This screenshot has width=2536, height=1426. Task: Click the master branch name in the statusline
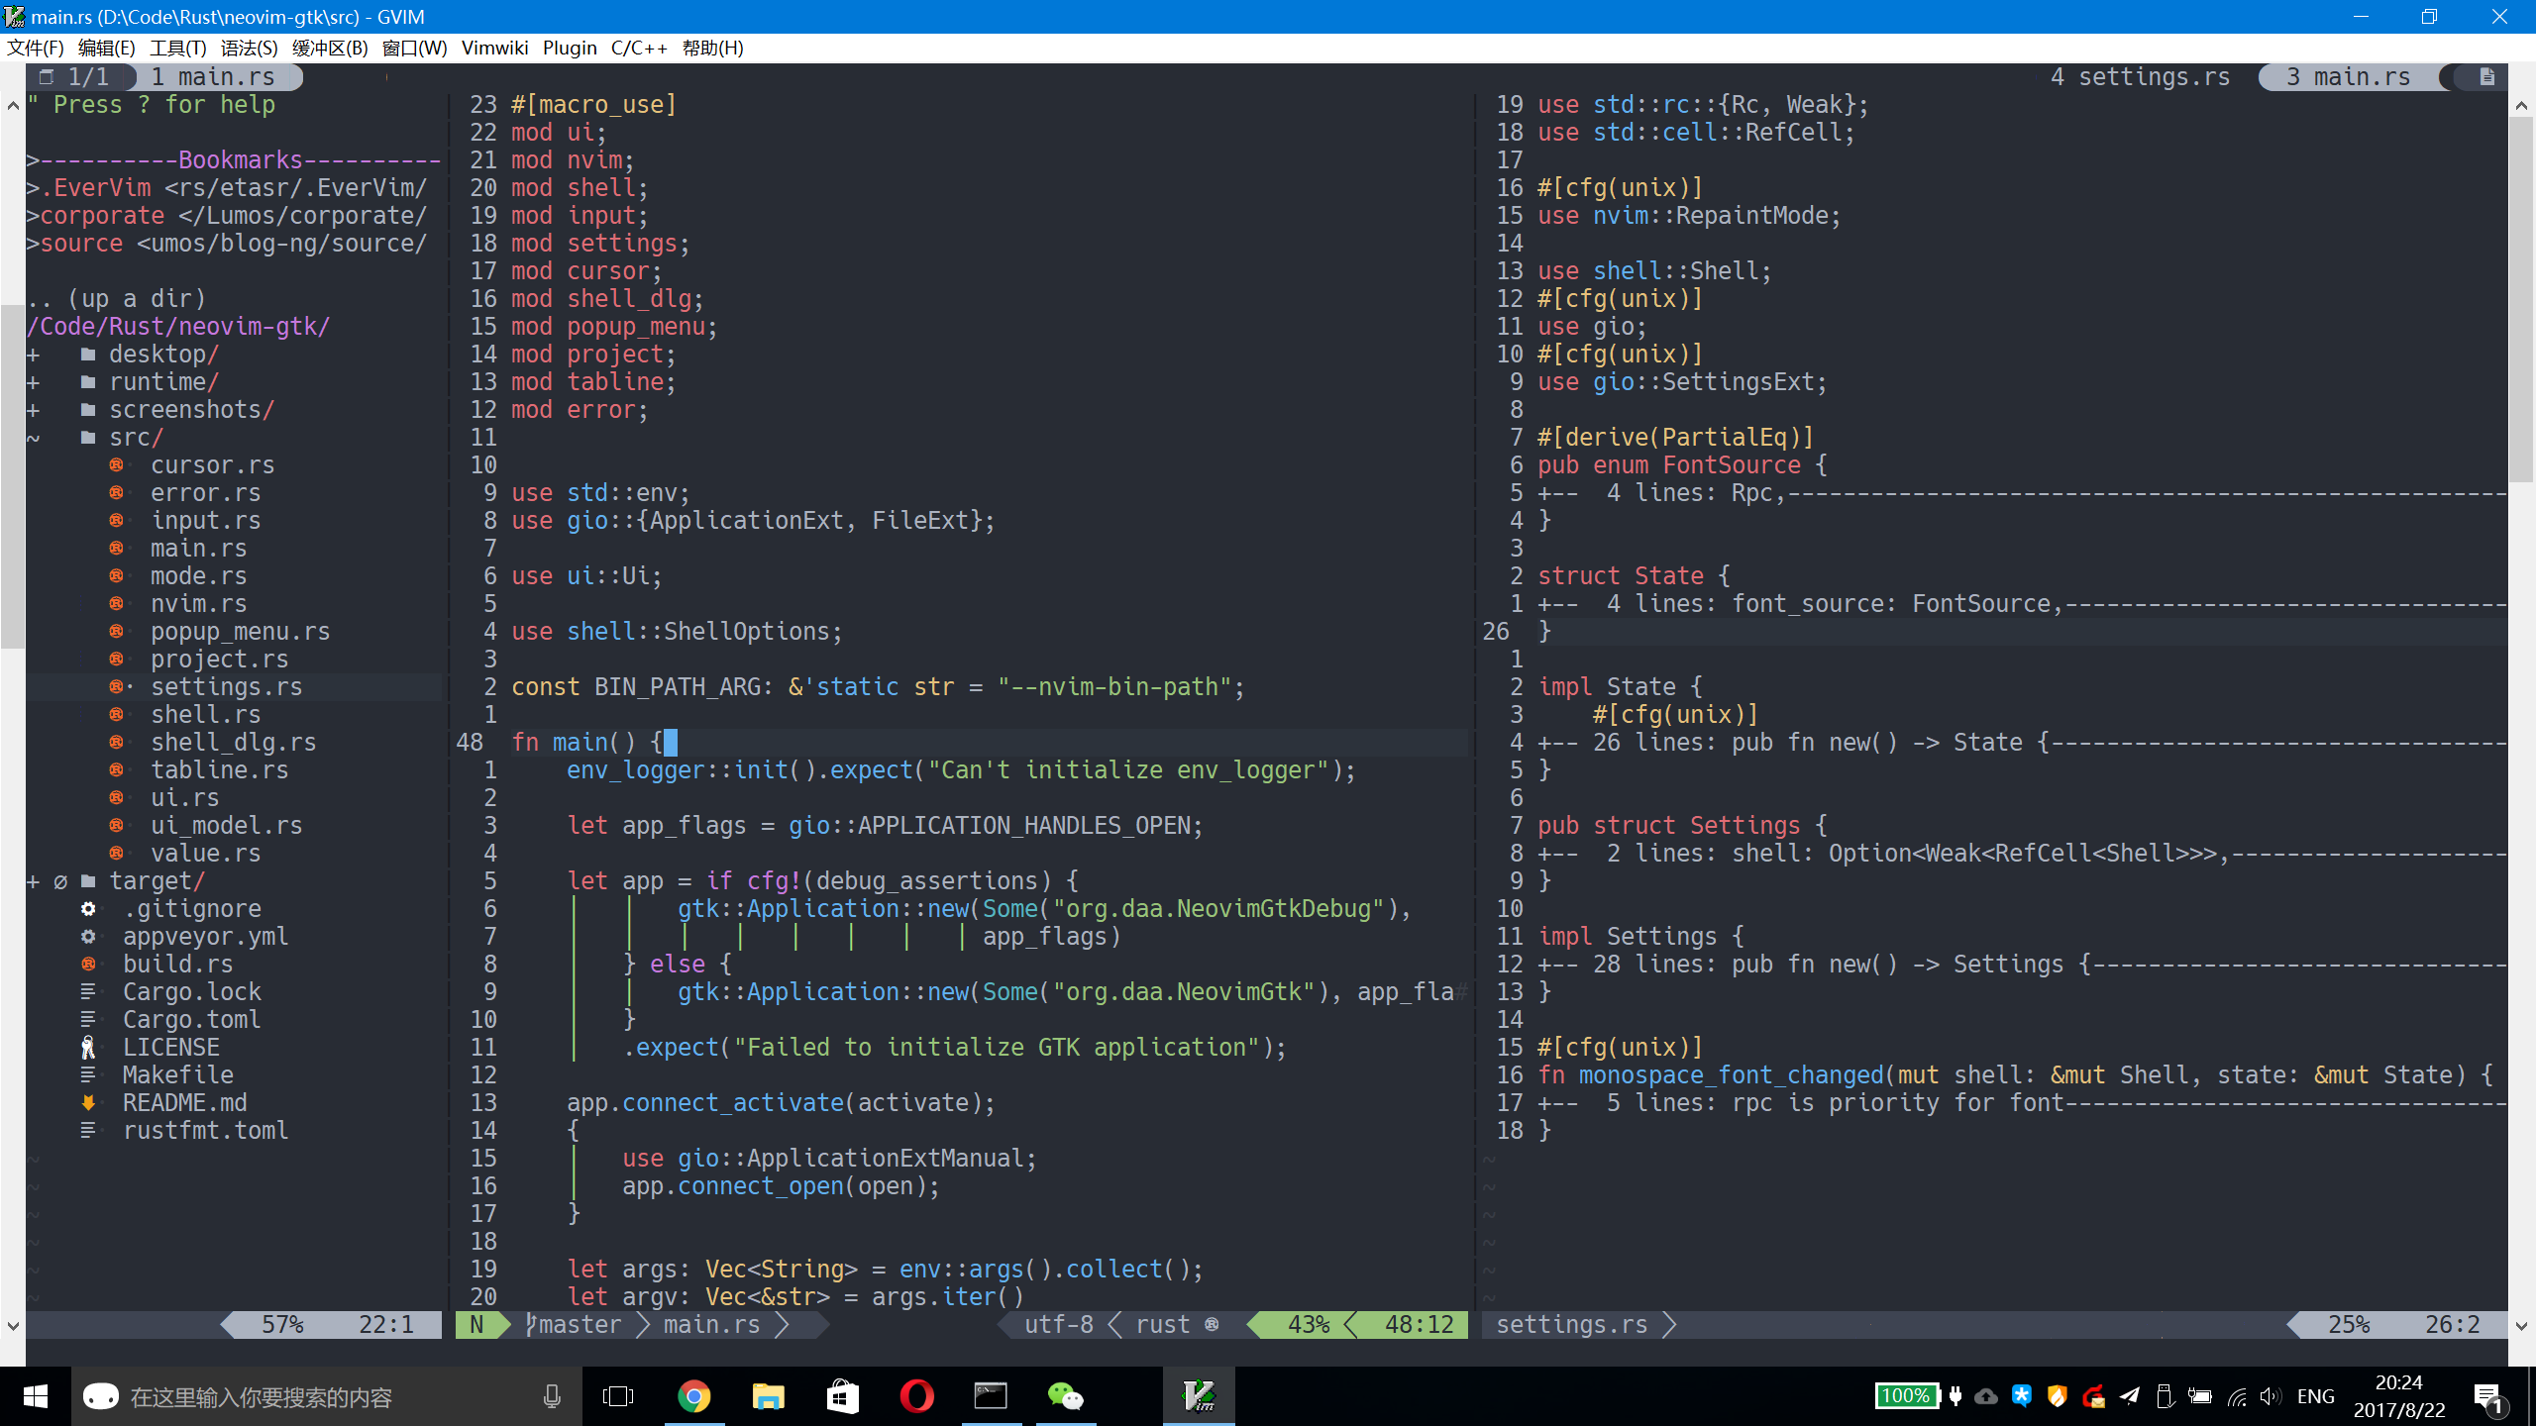[x=580, y=1324]
